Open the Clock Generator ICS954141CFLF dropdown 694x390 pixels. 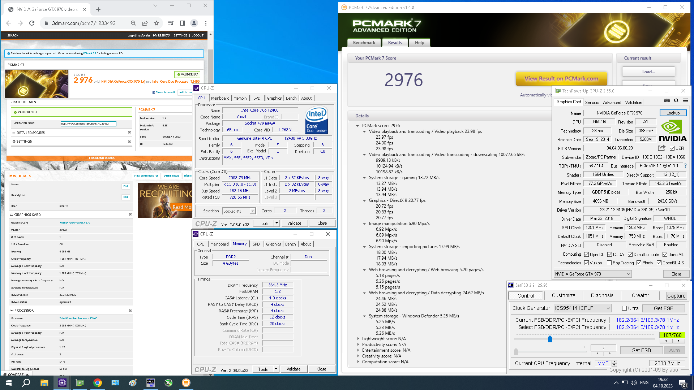tap(582, 308)
